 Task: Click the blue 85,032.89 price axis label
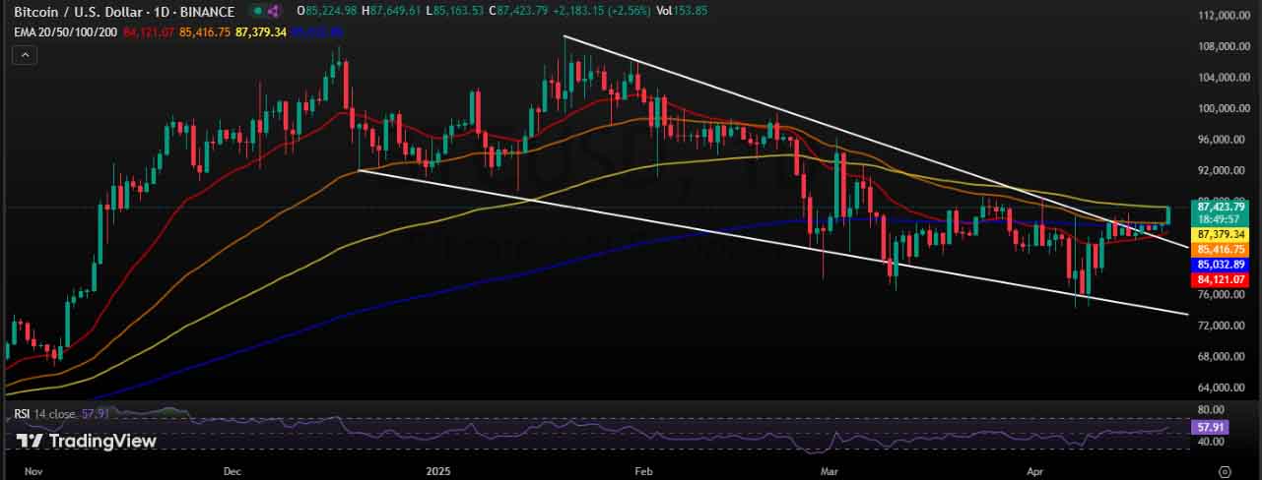1222,265
